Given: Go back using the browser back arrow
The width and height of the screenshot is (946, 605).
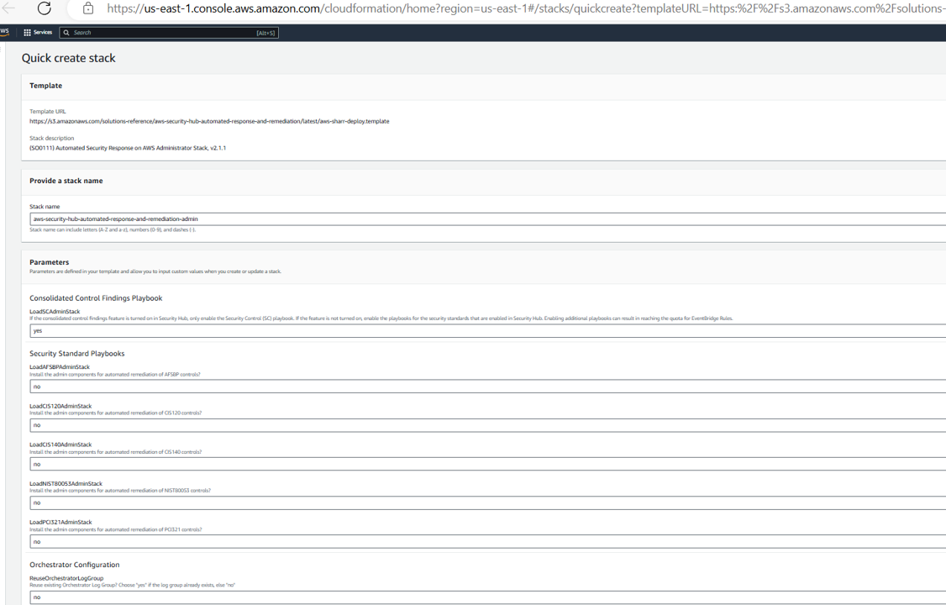Looking at the screenshot, I should pos(8,8).
